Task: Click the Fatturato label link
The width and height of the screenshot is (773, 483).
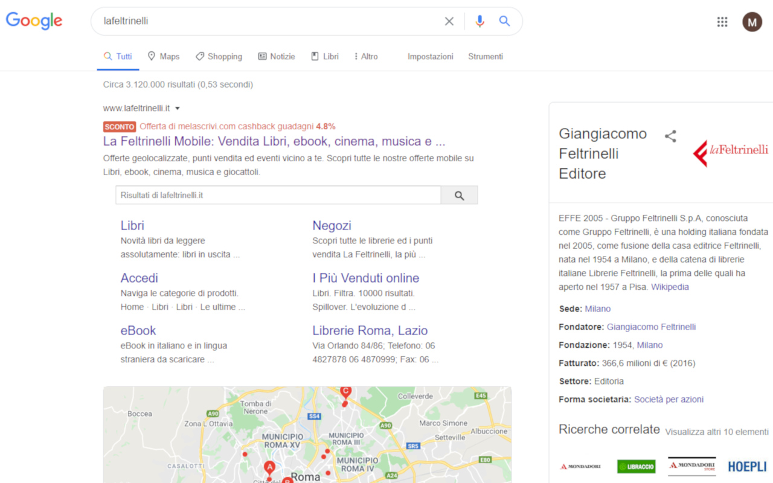Action: [578, 363]
